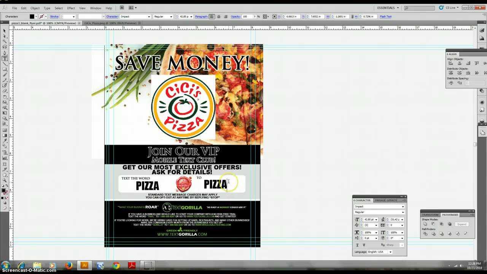The height and width of the screenshot is (274, 487).
Task: Open the Window menu
Action: 95,8
